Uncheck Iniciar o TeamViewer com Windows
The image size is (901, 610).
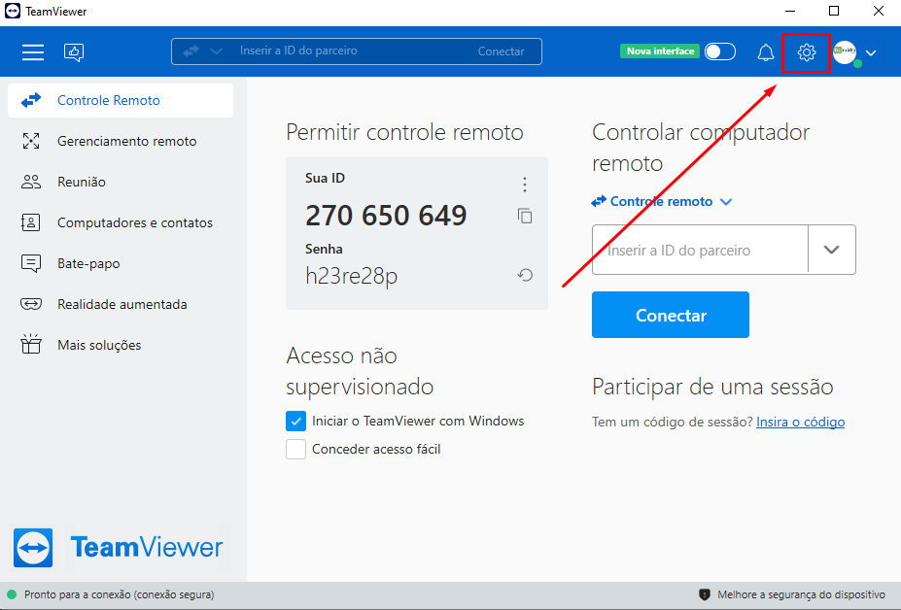pos(295,421)
